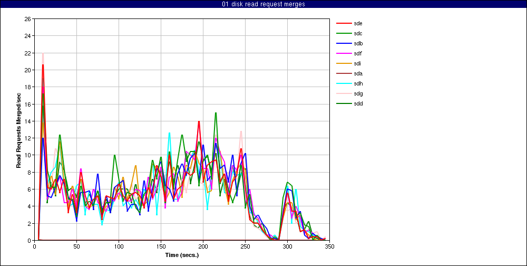527x266 pixels.
Task: Click the chart title '01 disk read request merges'
Action: tap(263, 4)
